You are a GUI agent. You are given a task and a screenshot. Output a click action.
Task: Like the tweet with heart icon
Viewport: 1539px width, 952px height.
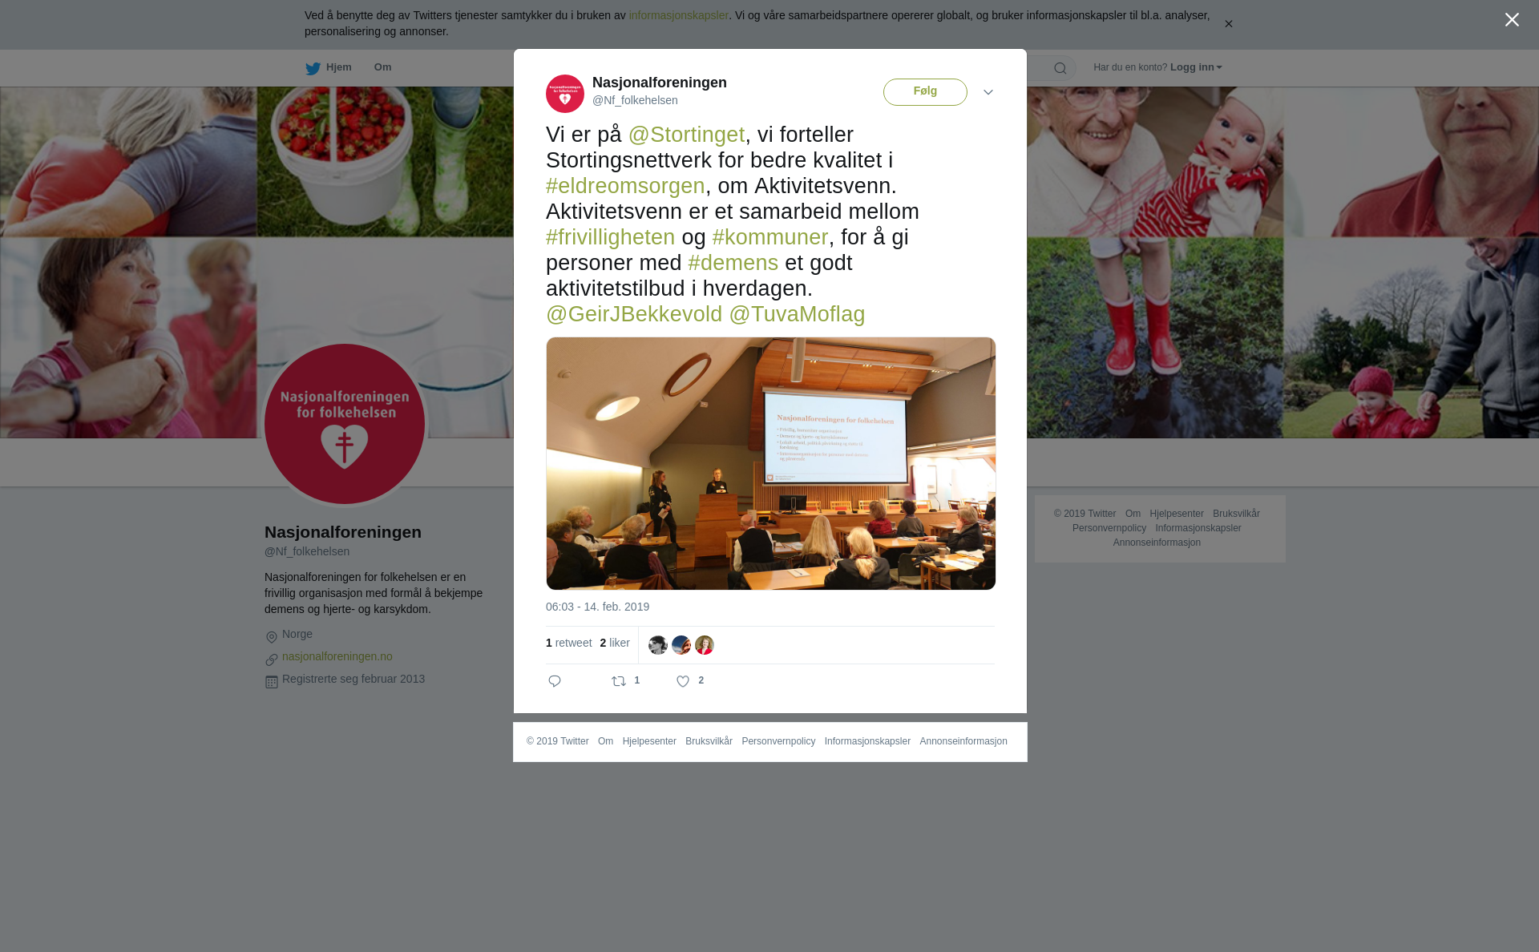click(683, 681)
